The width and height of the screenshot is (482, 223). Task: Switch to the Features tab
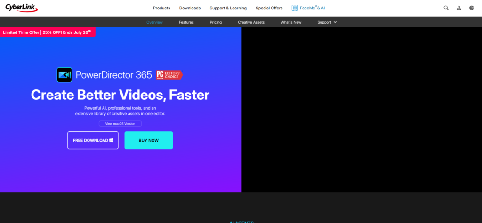pos(186,22)
